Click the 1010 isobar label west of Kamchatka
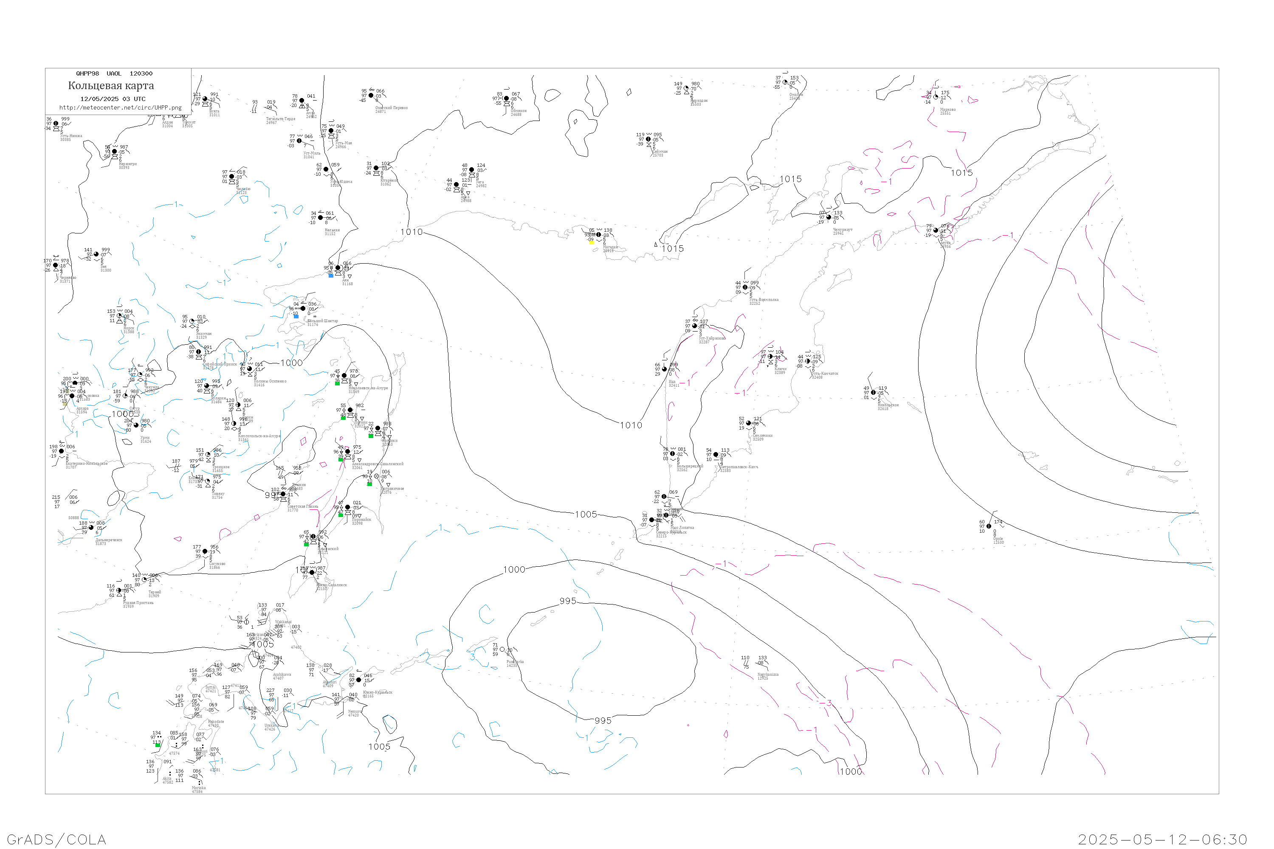 631,426
